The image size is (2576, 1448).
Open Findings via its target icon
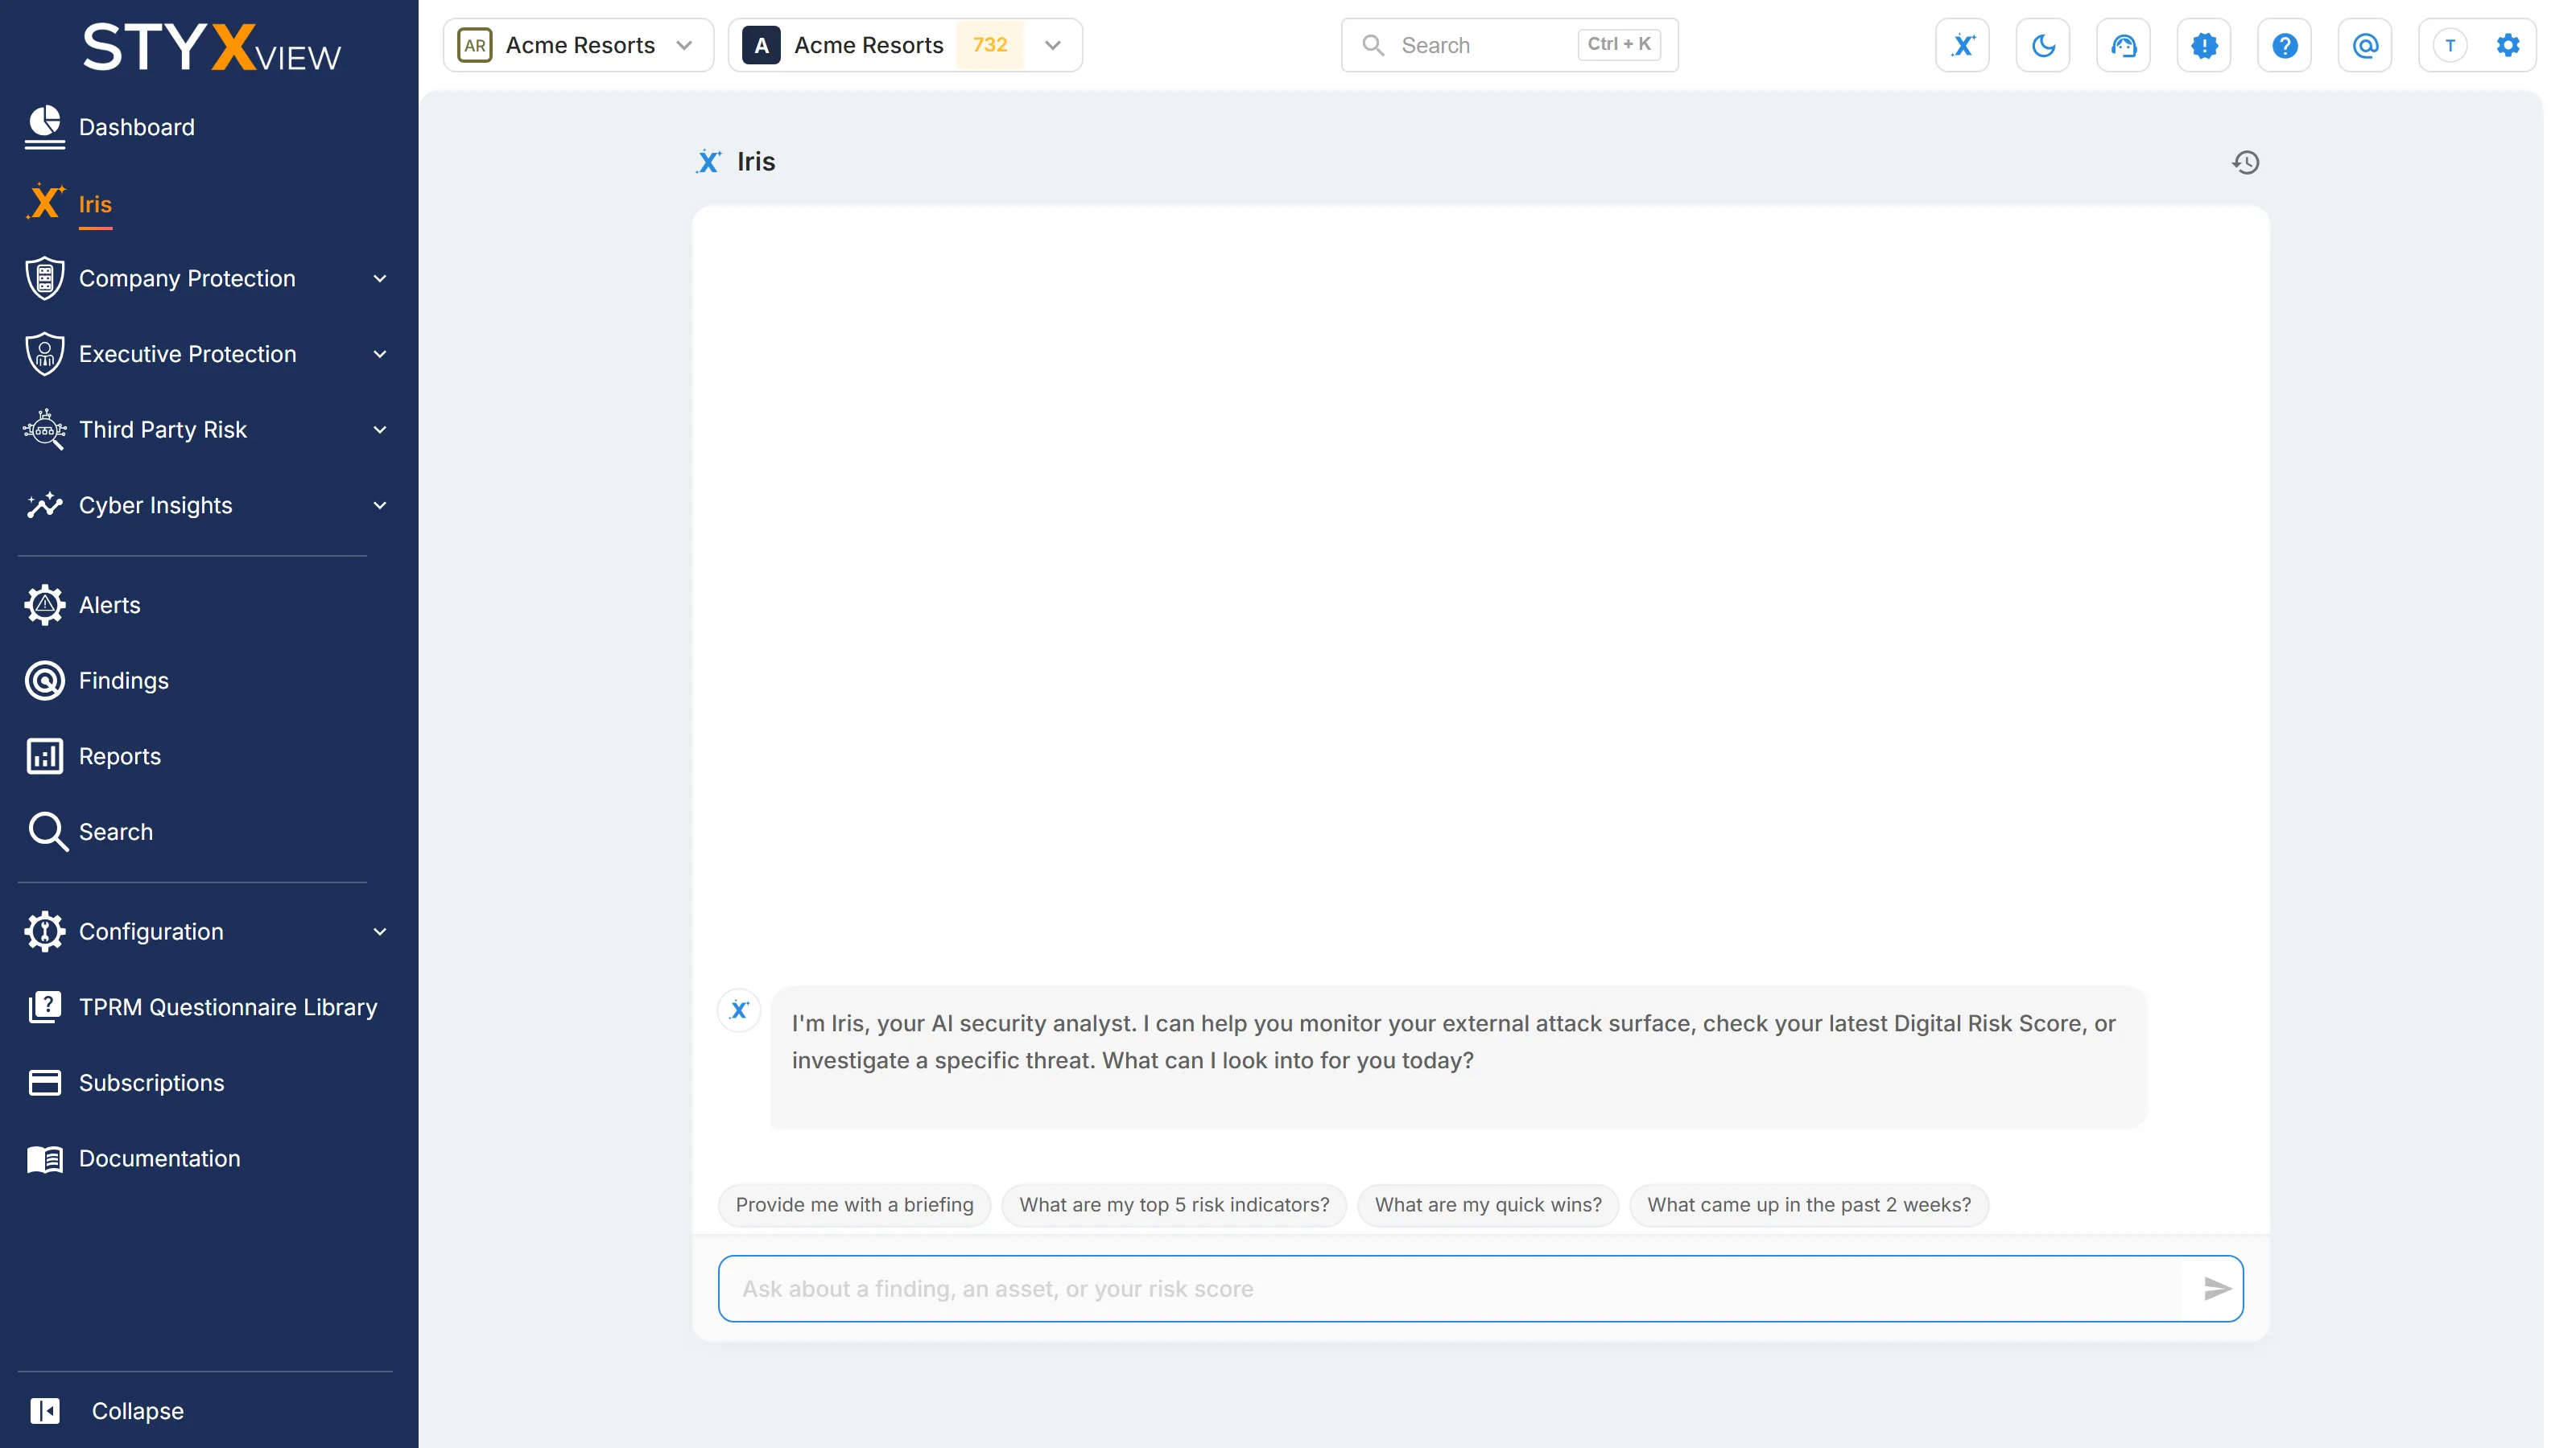click(45, 681)
